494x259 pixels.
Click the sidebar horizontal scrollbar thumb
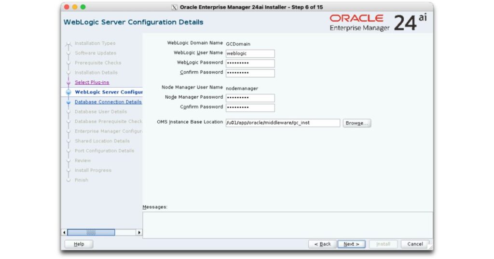[91, 233]
